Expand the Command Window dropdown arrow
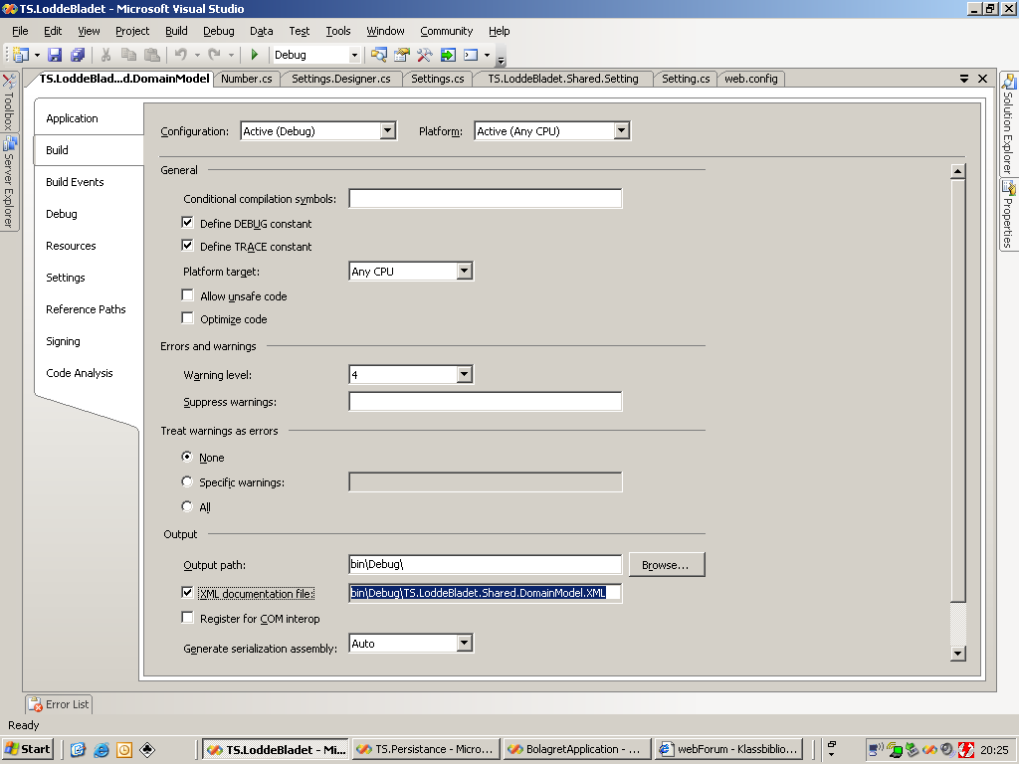 (487, 56)
